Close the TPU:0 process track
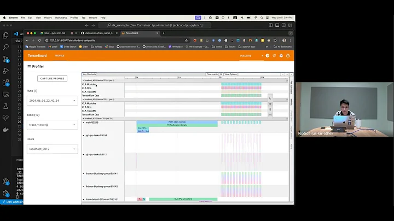 (x=287, y=80)
